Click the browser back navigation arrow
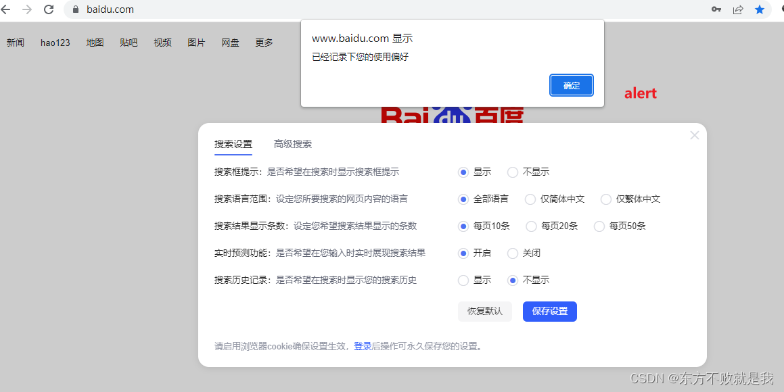The height and width of the screenshot is (392, 784). [11, 9]
